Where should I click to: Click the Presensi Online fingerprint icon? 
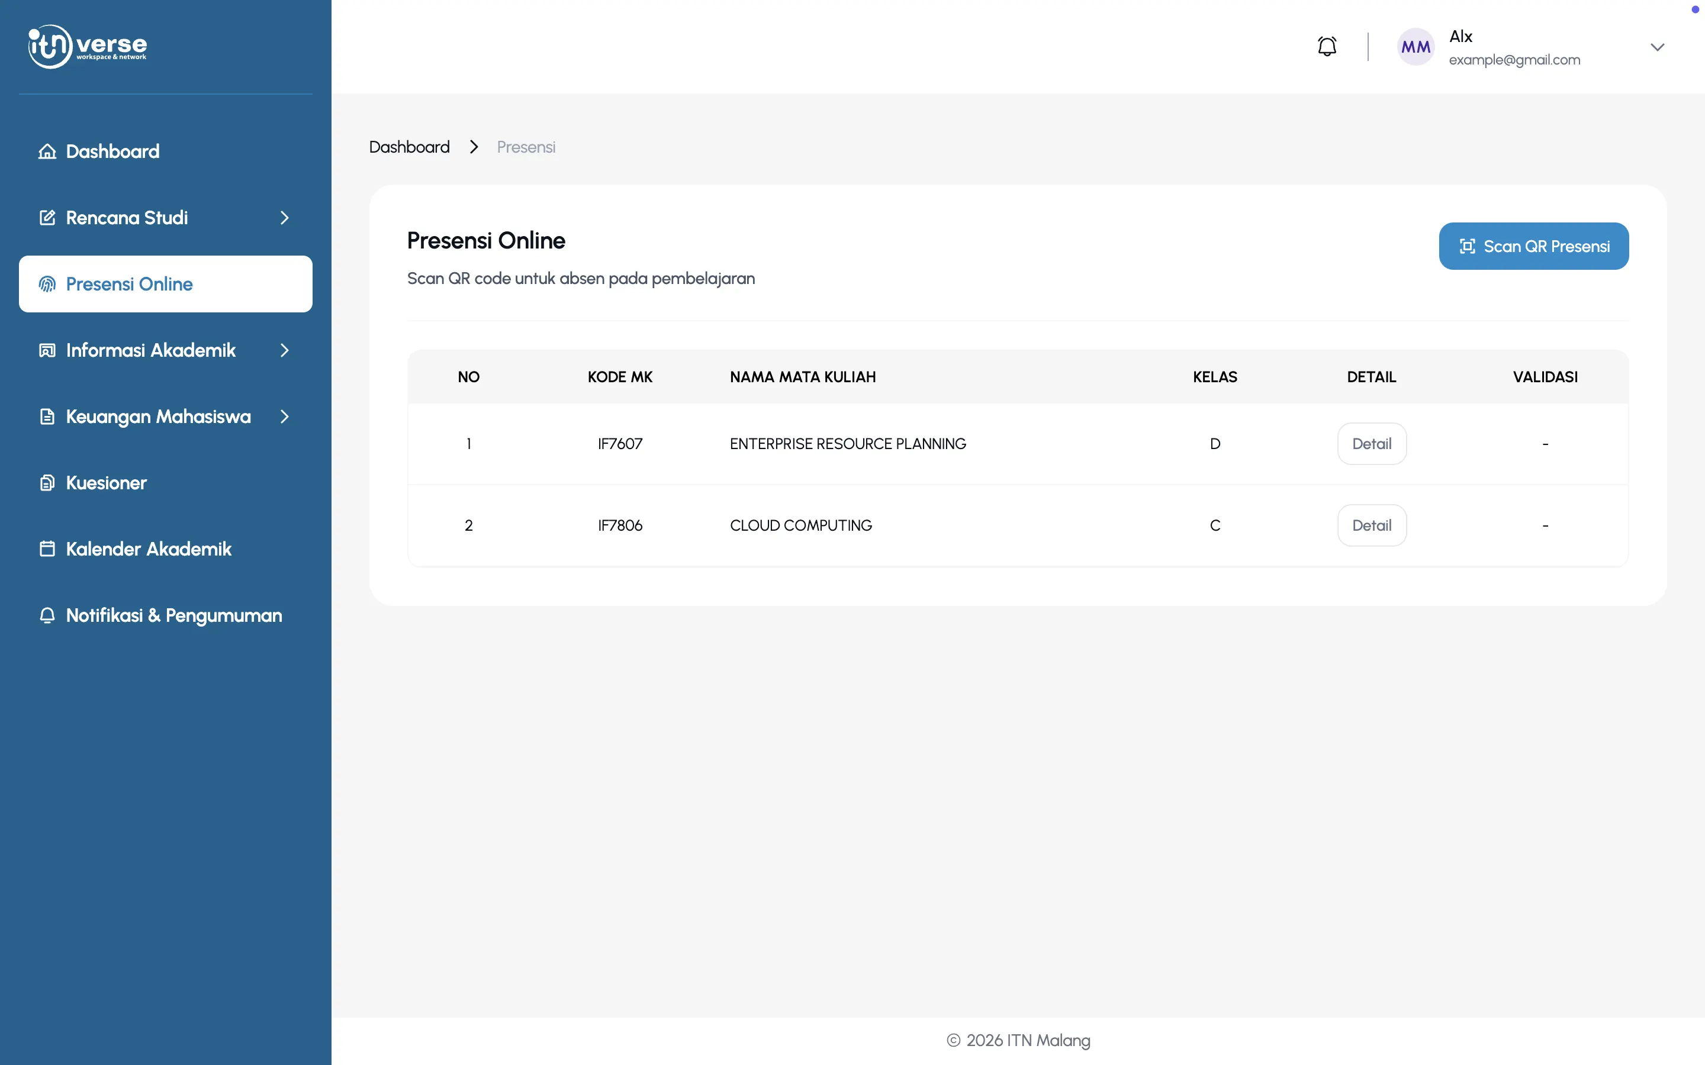pyautogui.click(x=47, y=284)
